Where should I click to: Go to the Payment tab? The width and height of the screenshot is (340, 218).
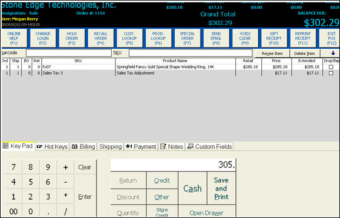coord(141,147)
